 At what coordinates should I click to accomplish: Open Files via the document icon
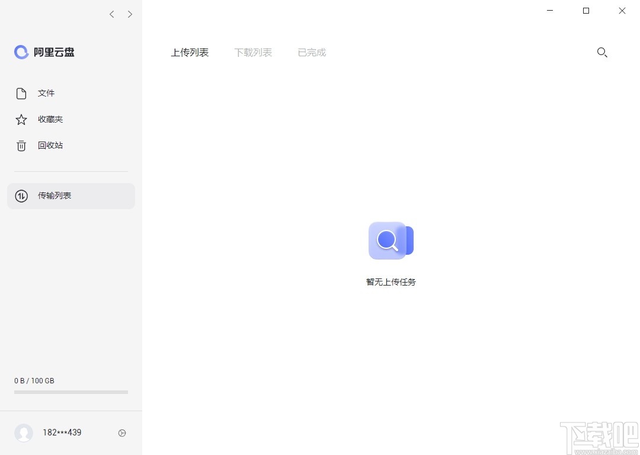point(21,93)
